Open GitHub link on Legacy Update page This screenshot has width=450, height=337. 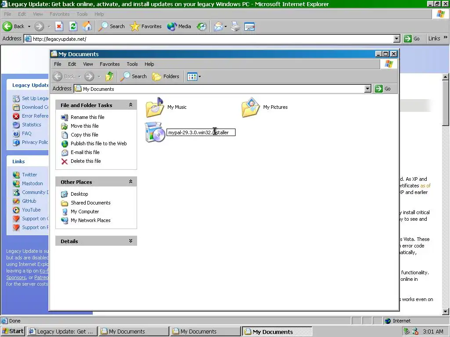[29, 201]
